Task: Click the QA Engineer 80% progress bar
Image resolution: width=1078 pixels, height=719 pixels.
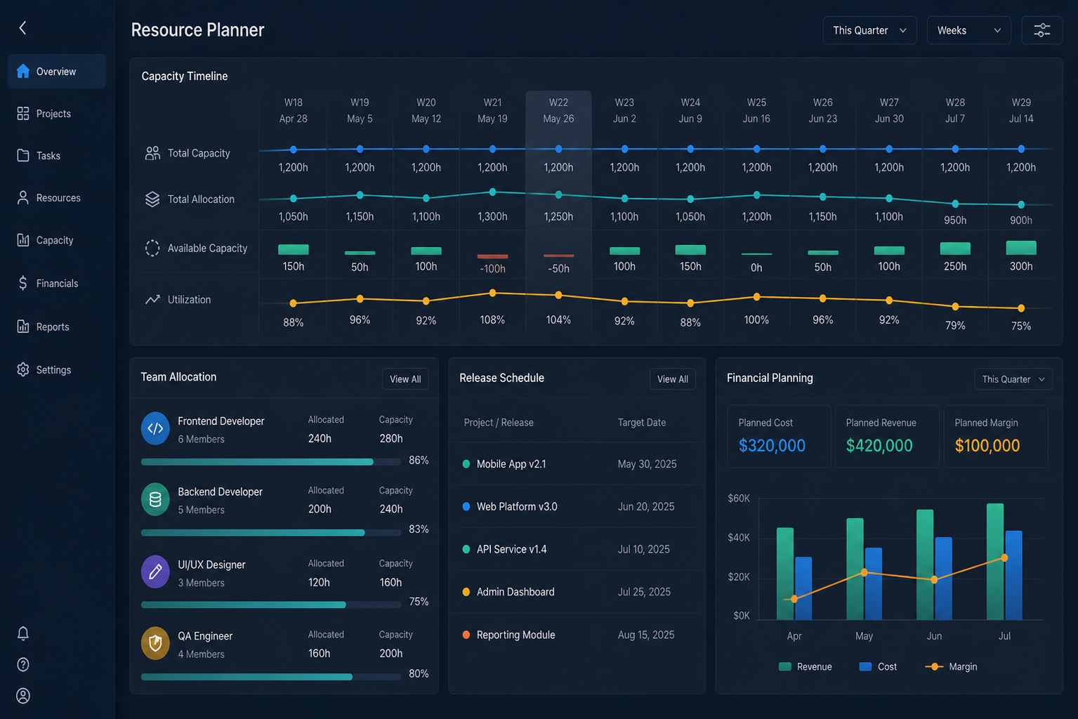Action: (x=271, y=677)
